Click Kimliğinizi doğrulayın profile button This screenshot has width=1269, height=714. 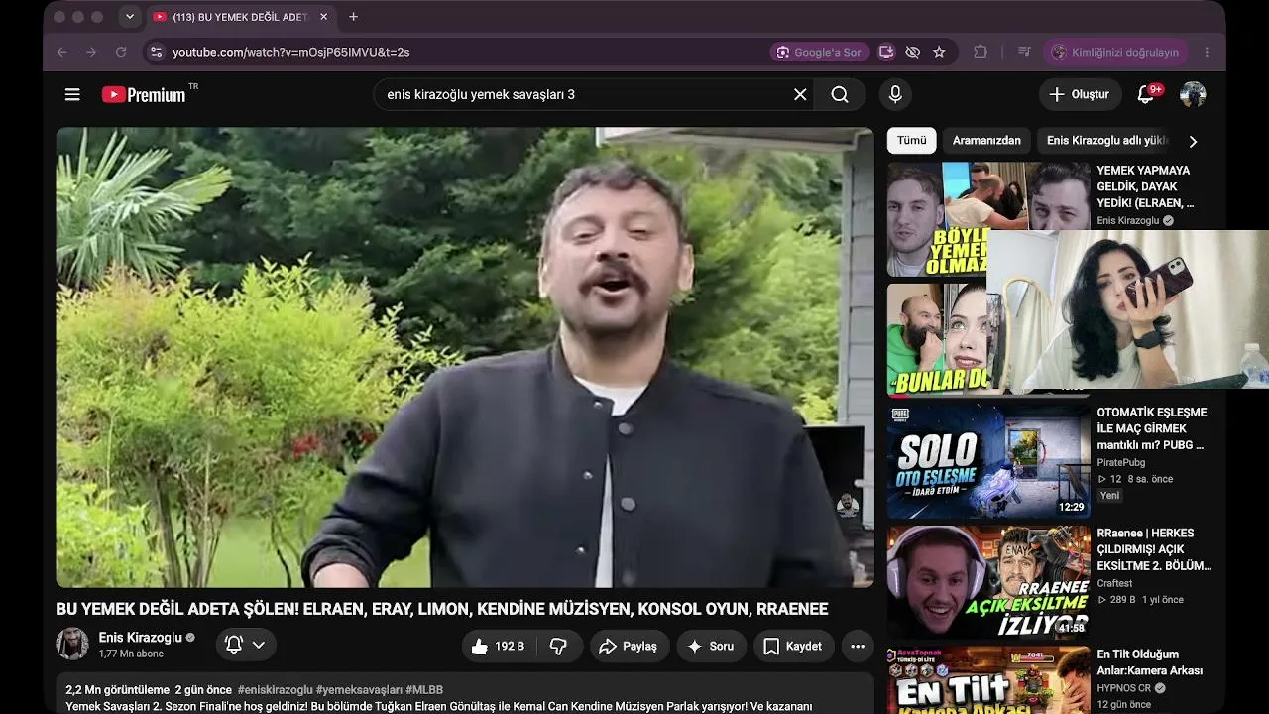click(1115, 52)
